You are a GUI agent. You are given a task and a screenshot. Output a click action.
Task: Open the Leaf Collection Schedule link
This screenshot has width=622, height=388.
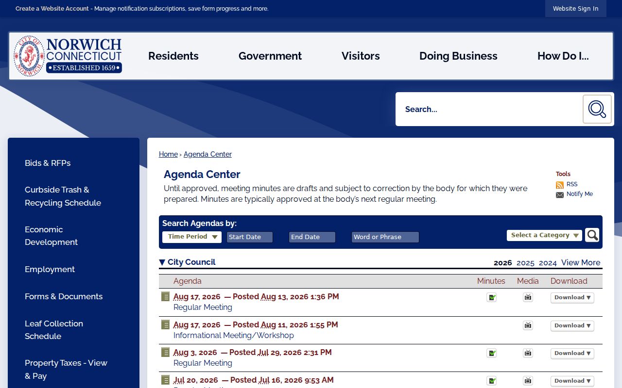pos(54,330)
